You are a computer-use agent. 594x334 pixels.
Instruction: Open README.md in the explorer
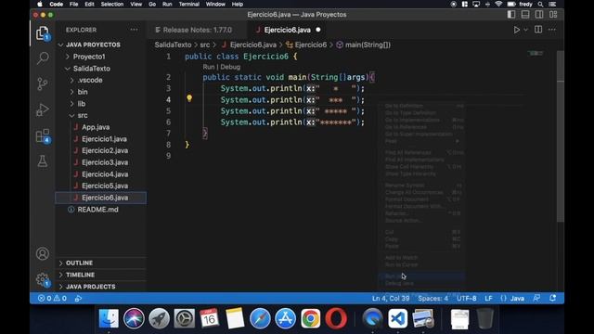click(x=97, y=210)
